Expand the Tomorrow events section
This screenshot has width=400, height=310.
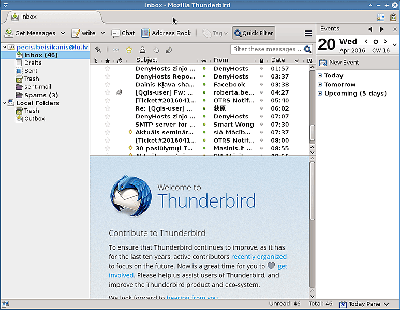point(320,85)
